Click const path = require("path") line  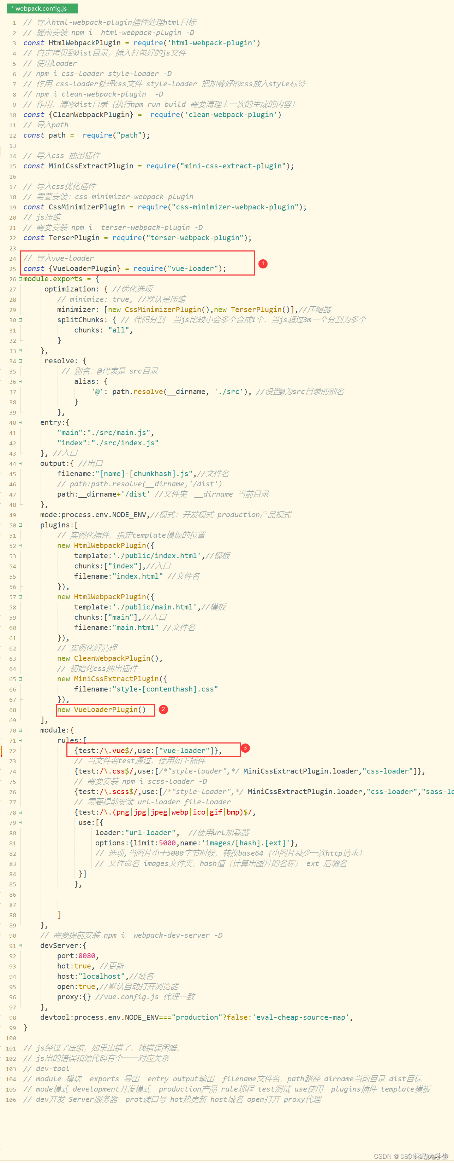click(86, 135)
